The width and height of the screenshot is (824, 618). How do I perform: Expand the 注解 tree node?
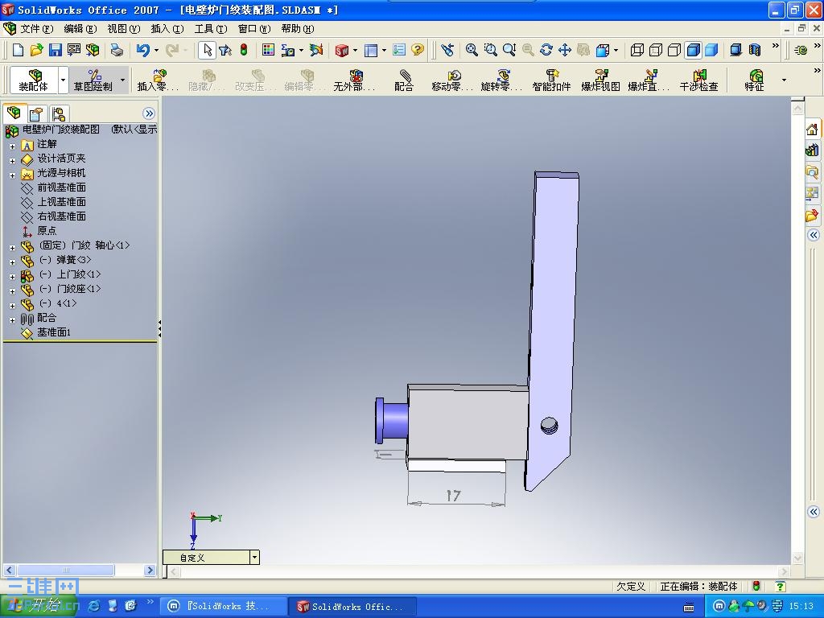(x=12, y=146)
